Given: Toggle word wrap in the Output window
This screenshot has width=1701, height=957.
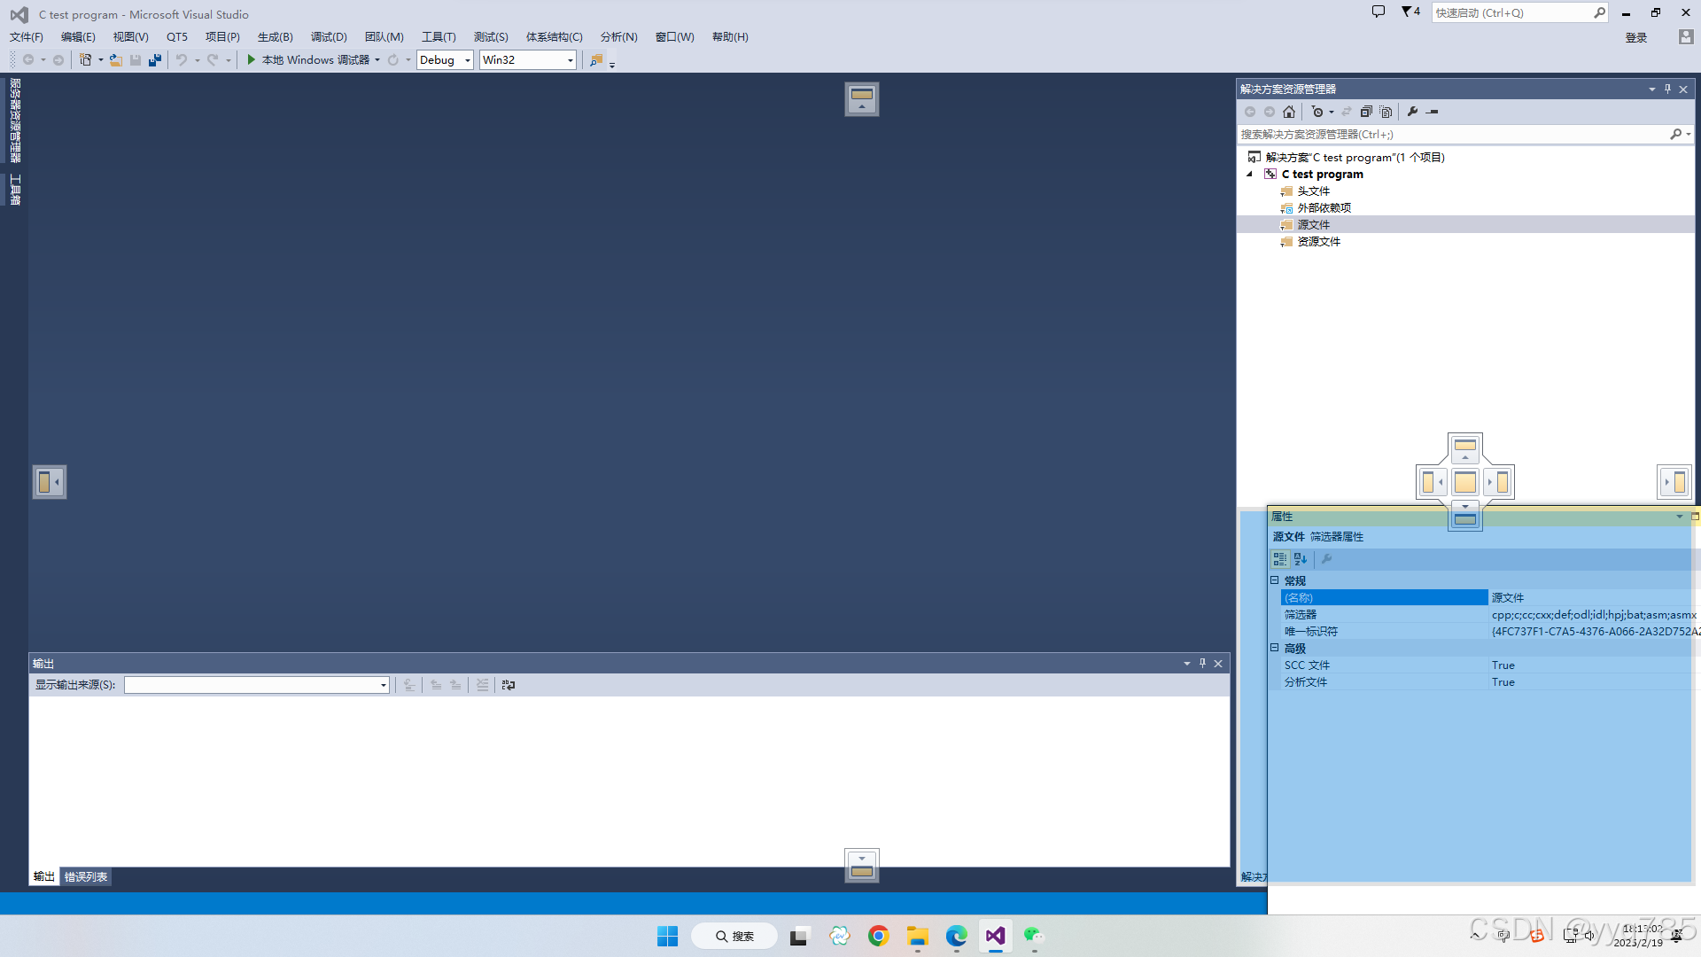Looking at the screenshot, I should coord(508,684).
